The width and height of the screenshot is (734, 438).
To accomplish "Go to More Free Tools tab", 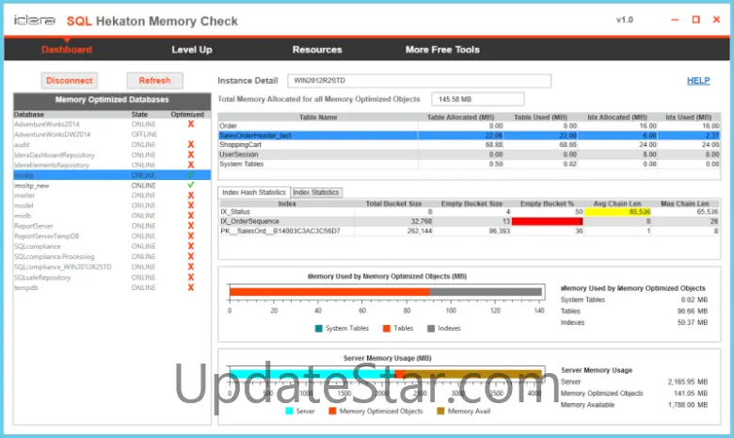I will pyautogui.click(x=442, y=50).
